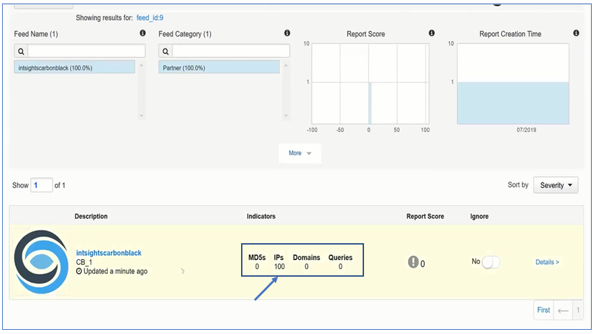Select Partner (100.0%) category filter
Viewport: 596px width, 334px height.
[x=218, y=68]
